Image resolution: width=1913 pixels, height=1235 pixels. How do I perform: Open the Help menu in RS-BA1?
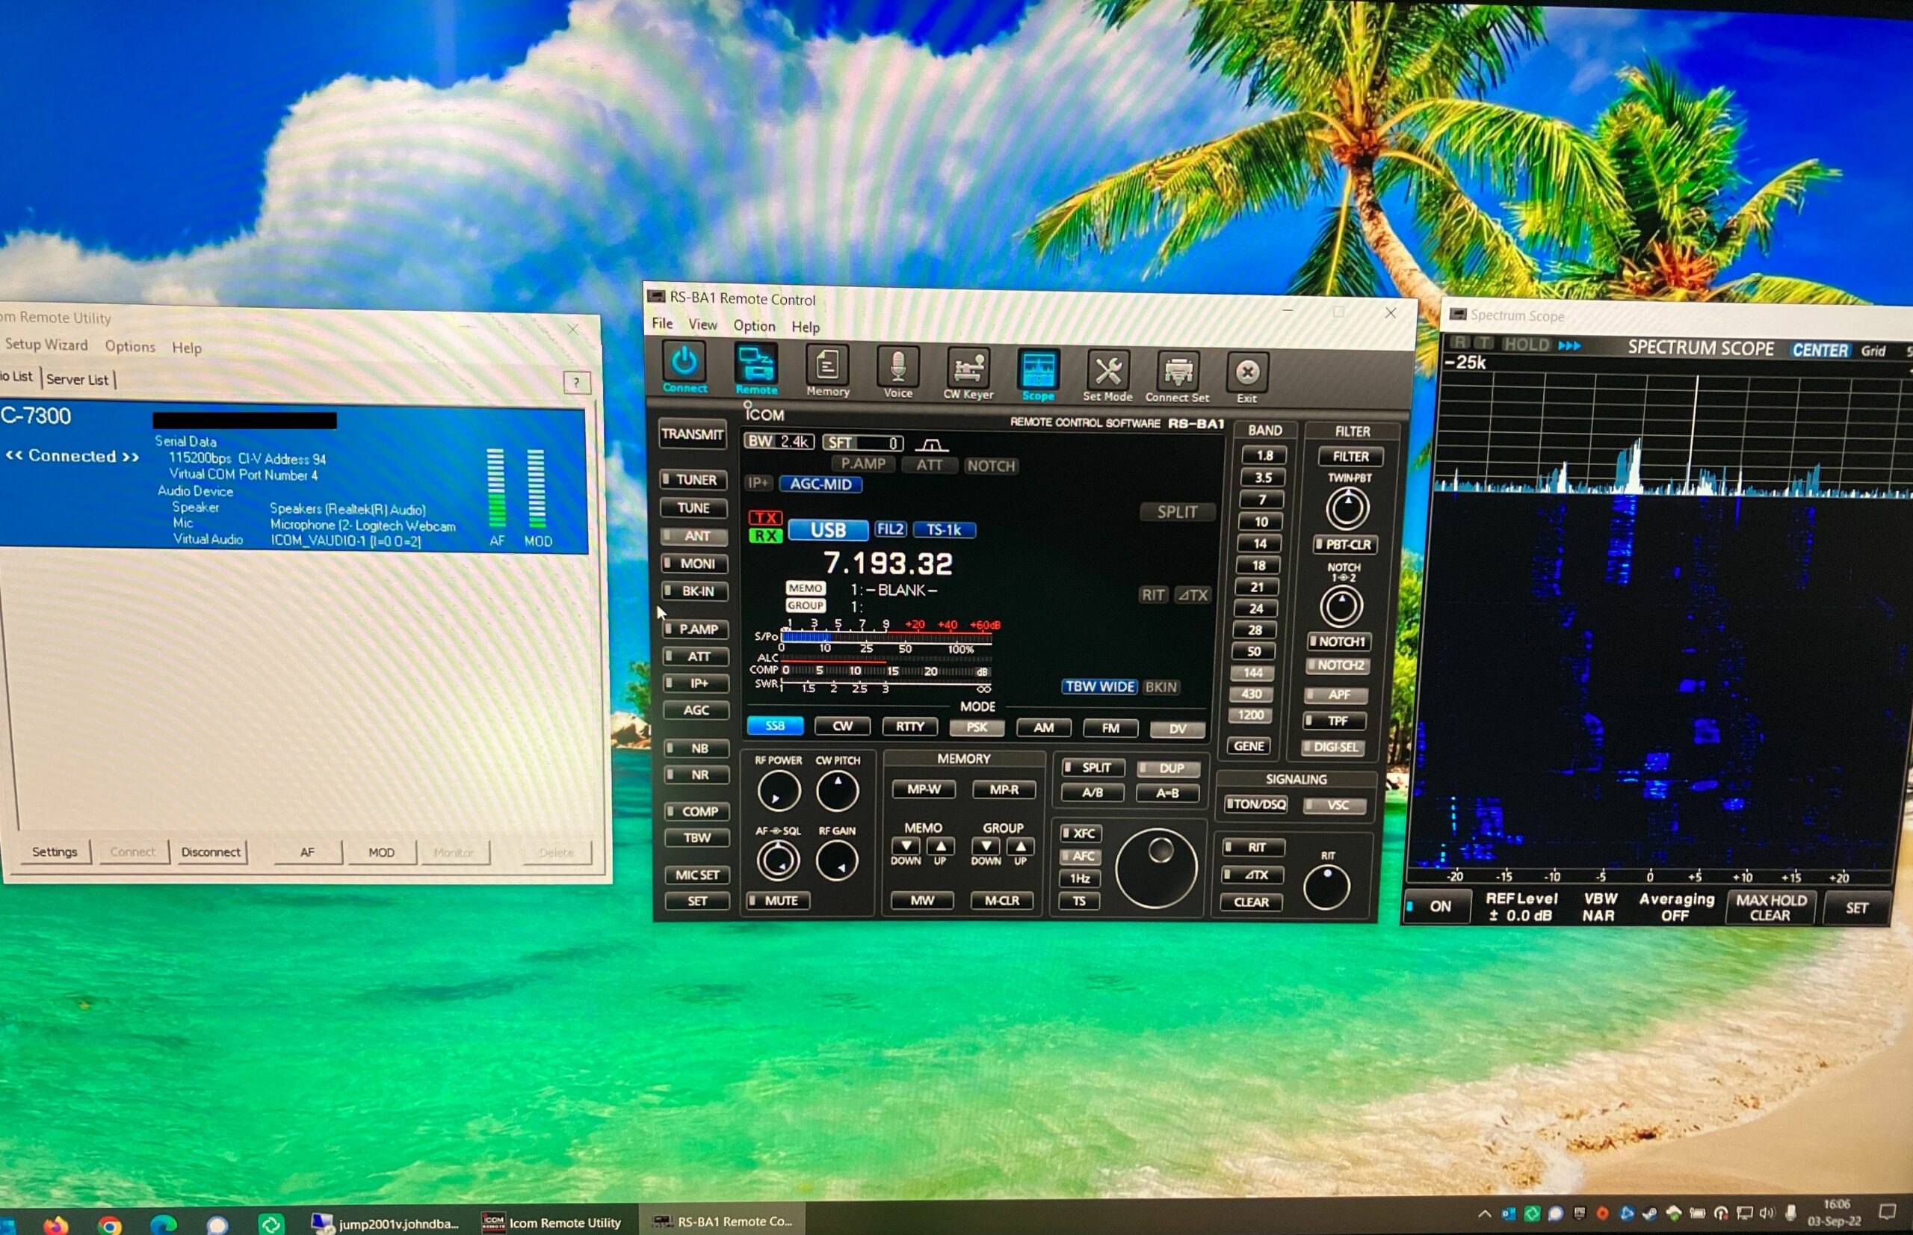pyautogui.click(x=806, y=327)
